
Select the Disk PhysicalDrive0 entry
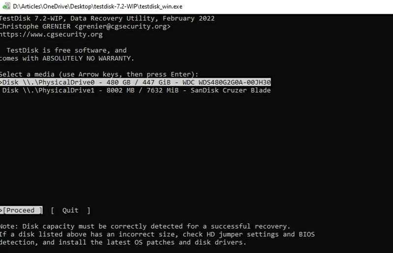pos(136,82)
